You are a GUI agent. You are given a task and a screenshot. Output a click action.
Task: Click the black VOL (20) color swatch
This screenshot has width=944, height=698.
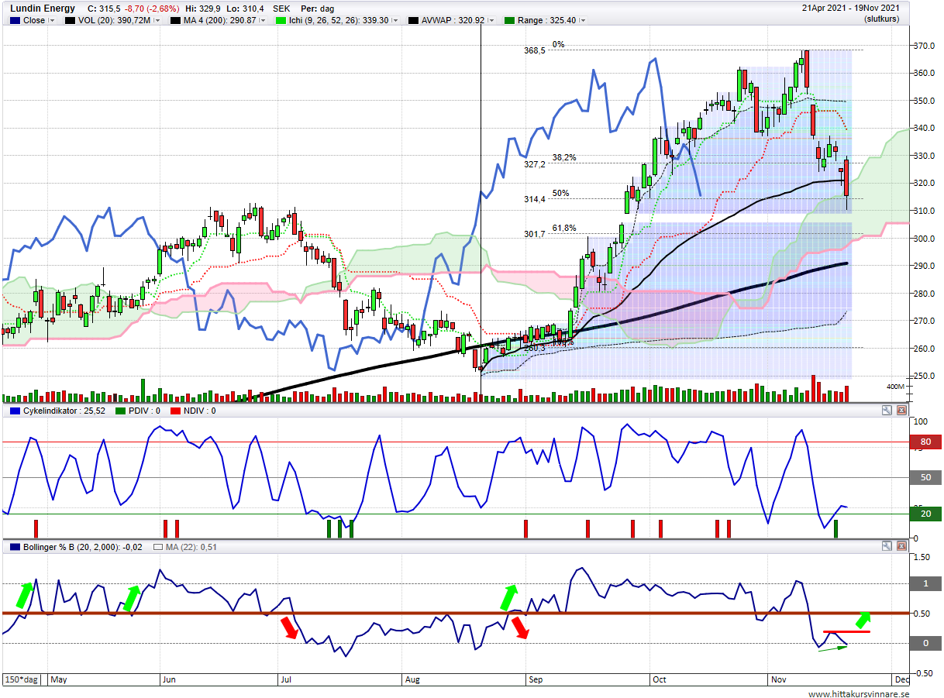tap(71, 21)
